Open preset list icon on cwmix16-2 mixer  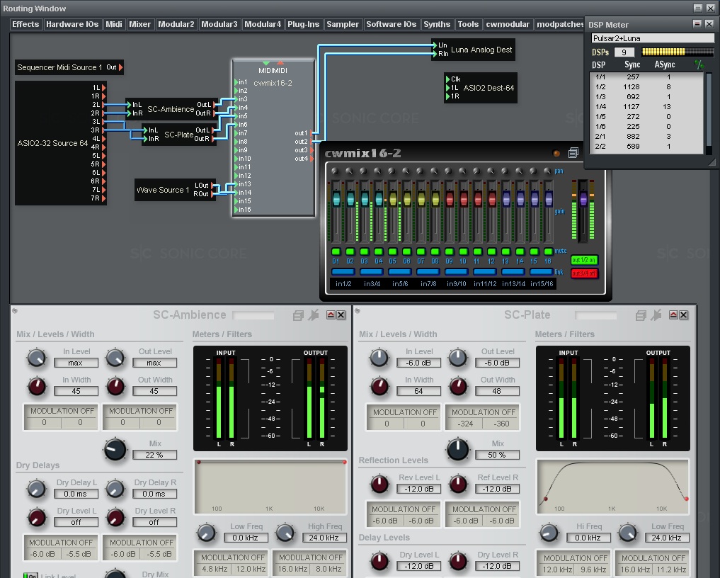click(573, 152)
